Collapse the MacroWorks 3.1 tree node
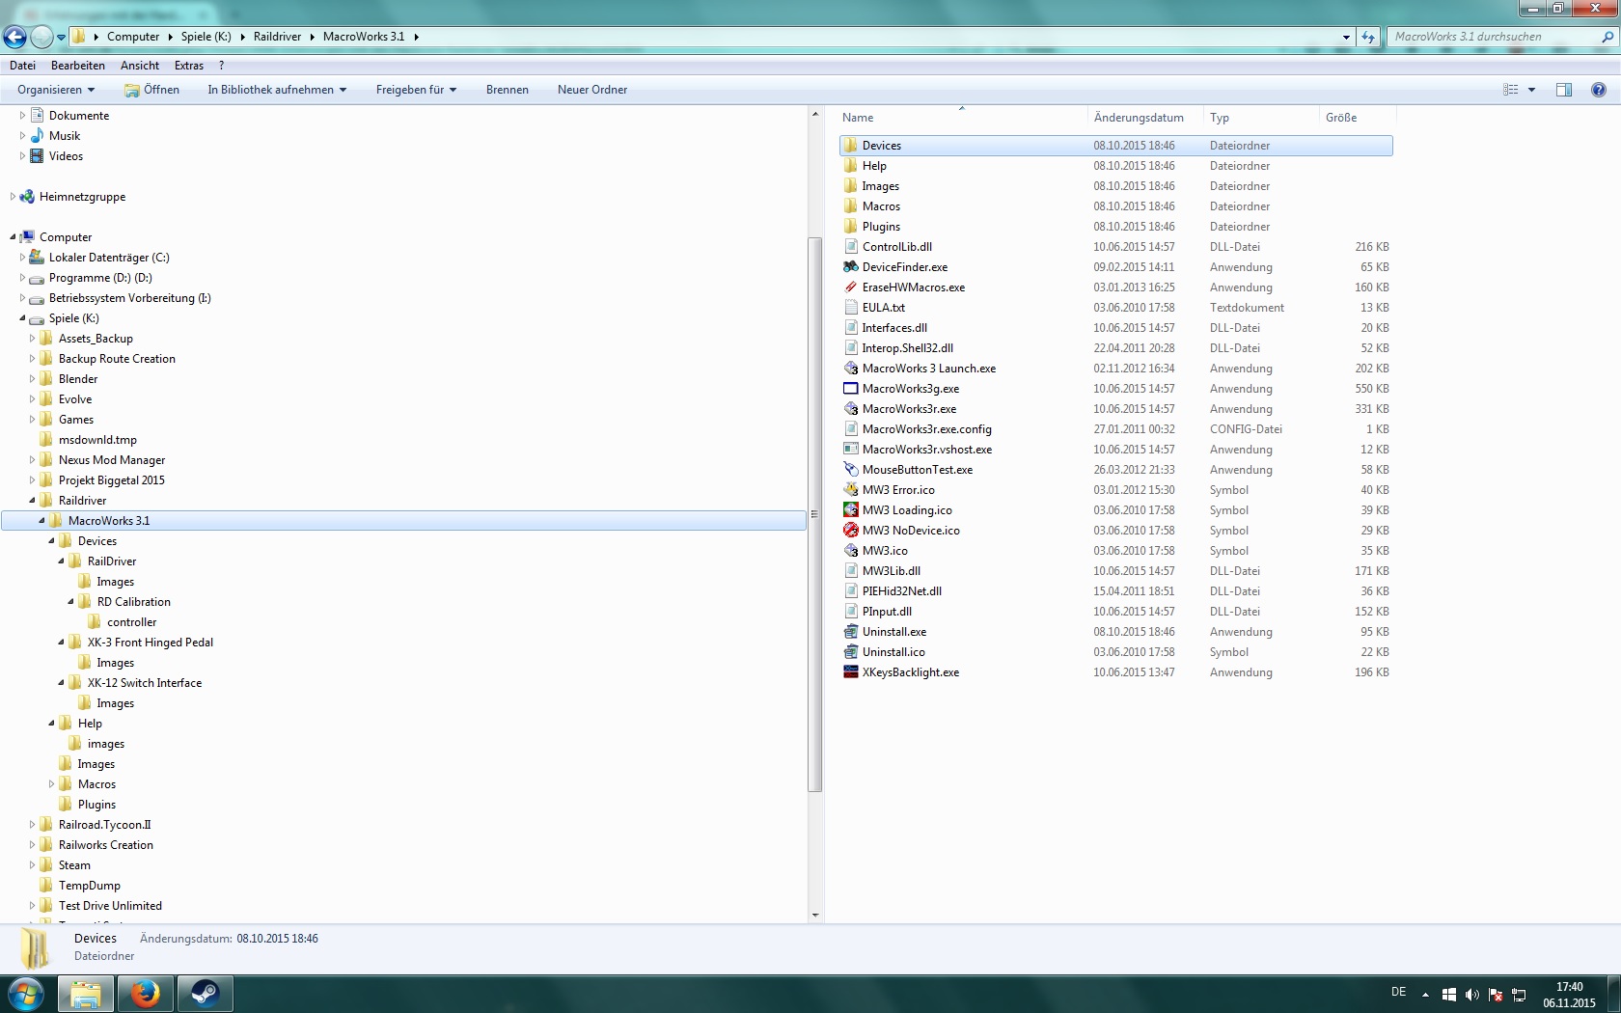Viewport: 1621px width, 1013px height. click(x=41, y=521)
